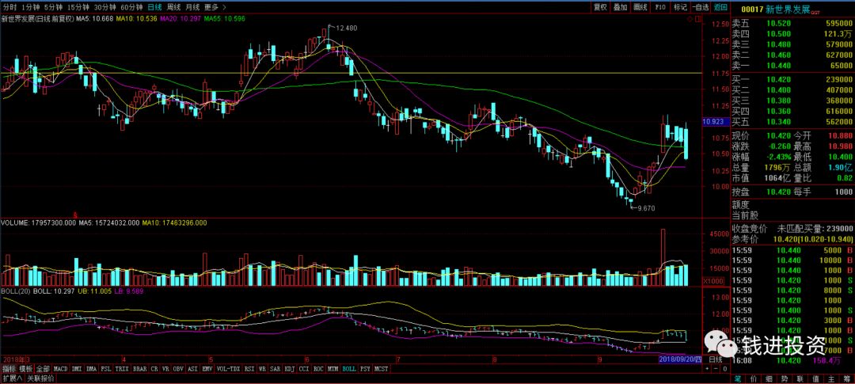Switch indicator to MCST

click(x=381, y=369)
